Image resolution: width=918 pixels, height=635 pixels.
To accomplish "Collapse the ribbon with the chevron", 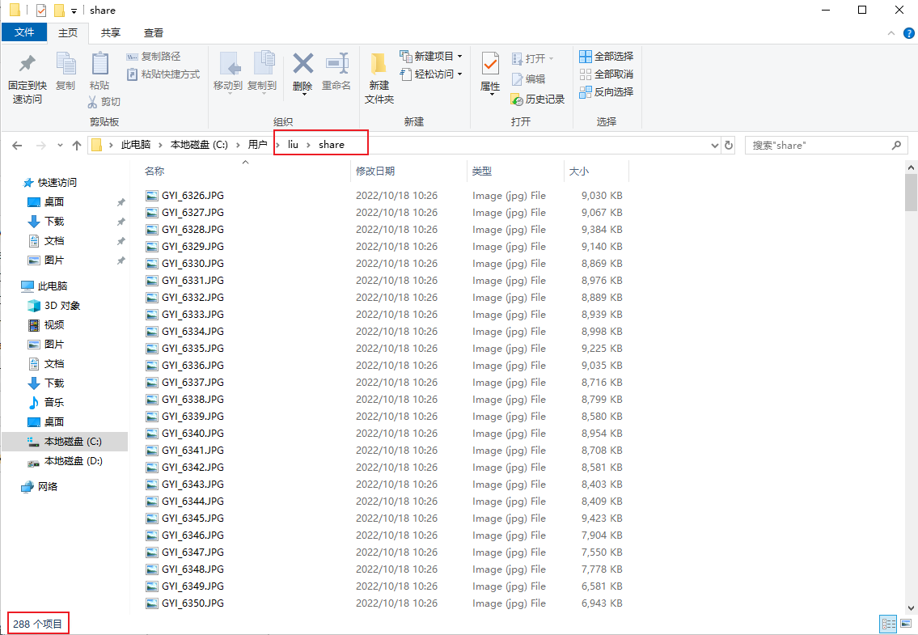I will [x=891, y=33].
